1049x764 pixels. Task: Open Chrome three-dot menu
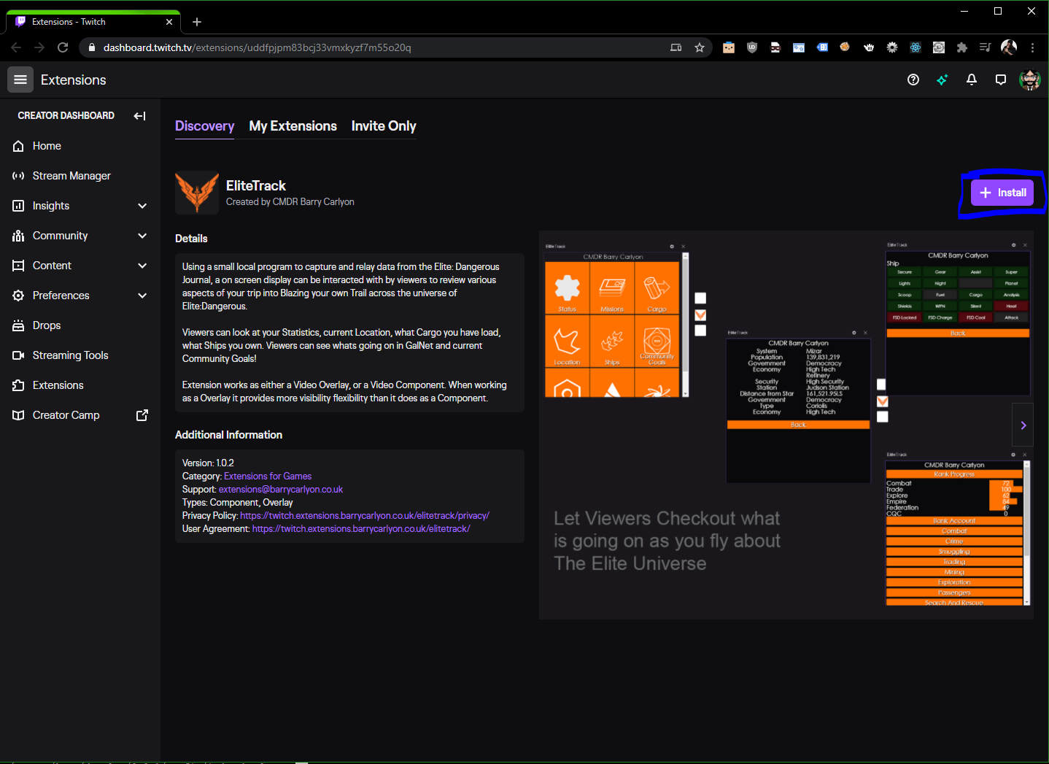pos(1032,47)
